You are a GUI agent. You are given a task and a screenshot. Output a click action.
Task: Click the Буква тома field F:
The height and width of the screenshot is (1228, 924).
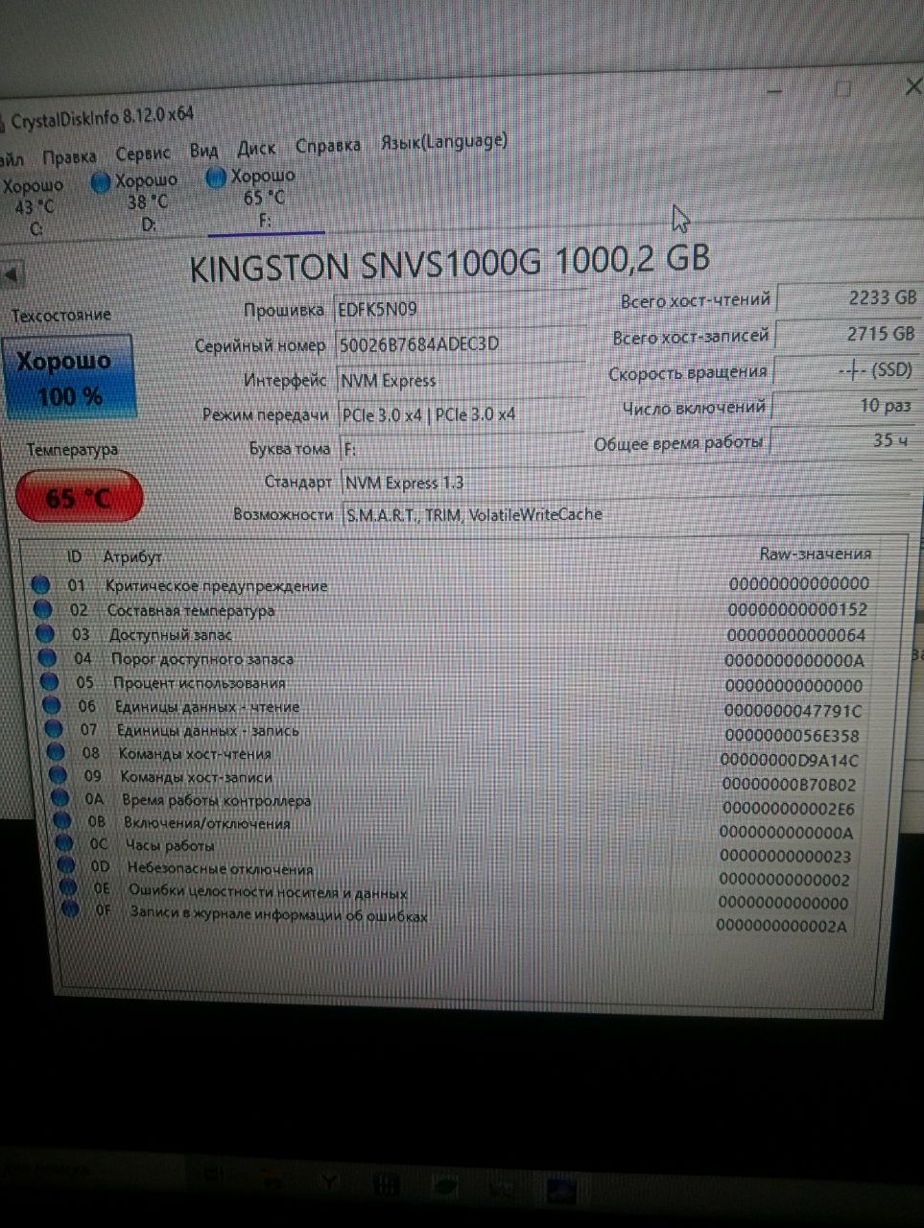(461, 448)
